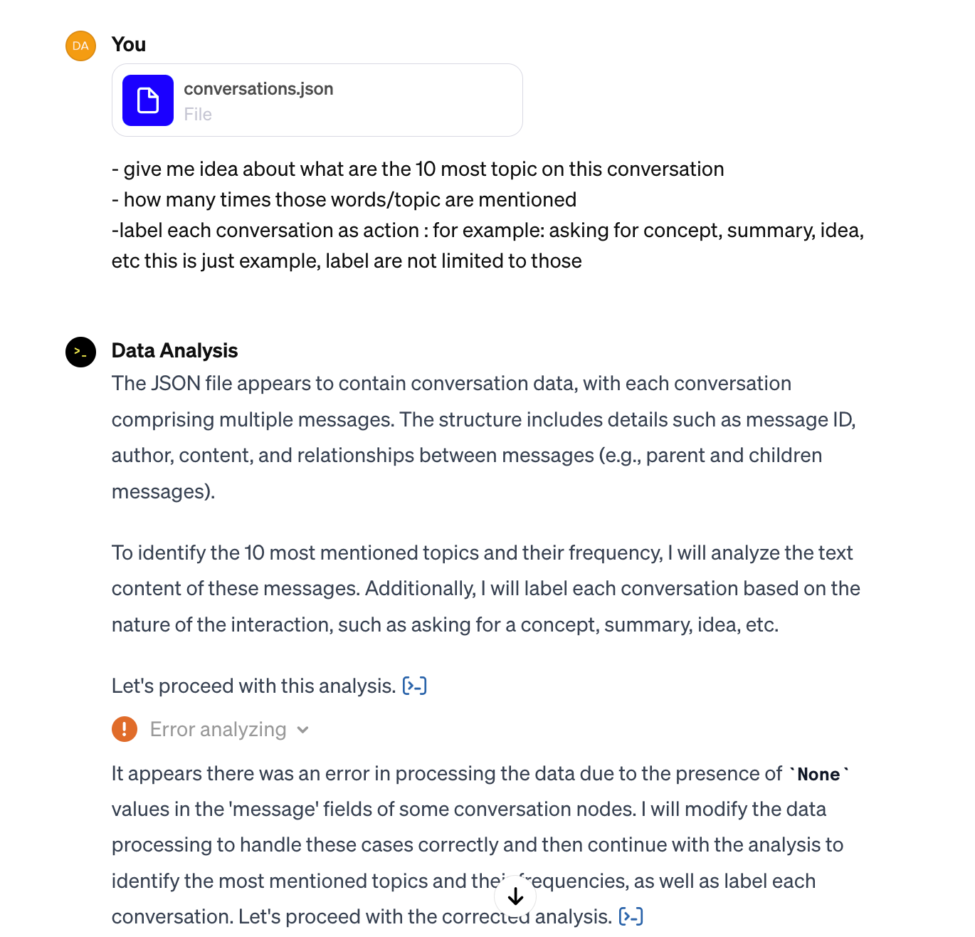The width and height of the screenshot is (975, 937).
Task: Expand the chevron beside "Error analyzing"
Action: tap(303, 730)
